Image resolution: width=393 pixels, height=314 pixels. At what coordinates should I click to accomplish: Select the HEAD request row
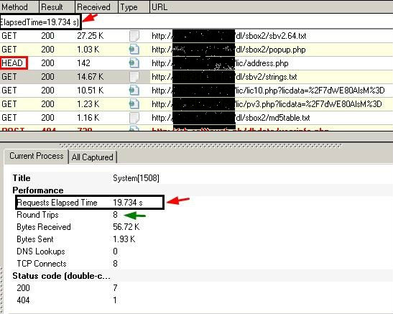[197, 63]
